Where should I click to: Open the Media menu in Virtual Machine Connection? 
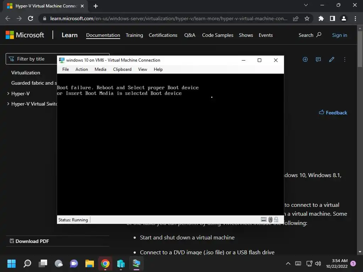pyautogui.click(x=100, y=69)
